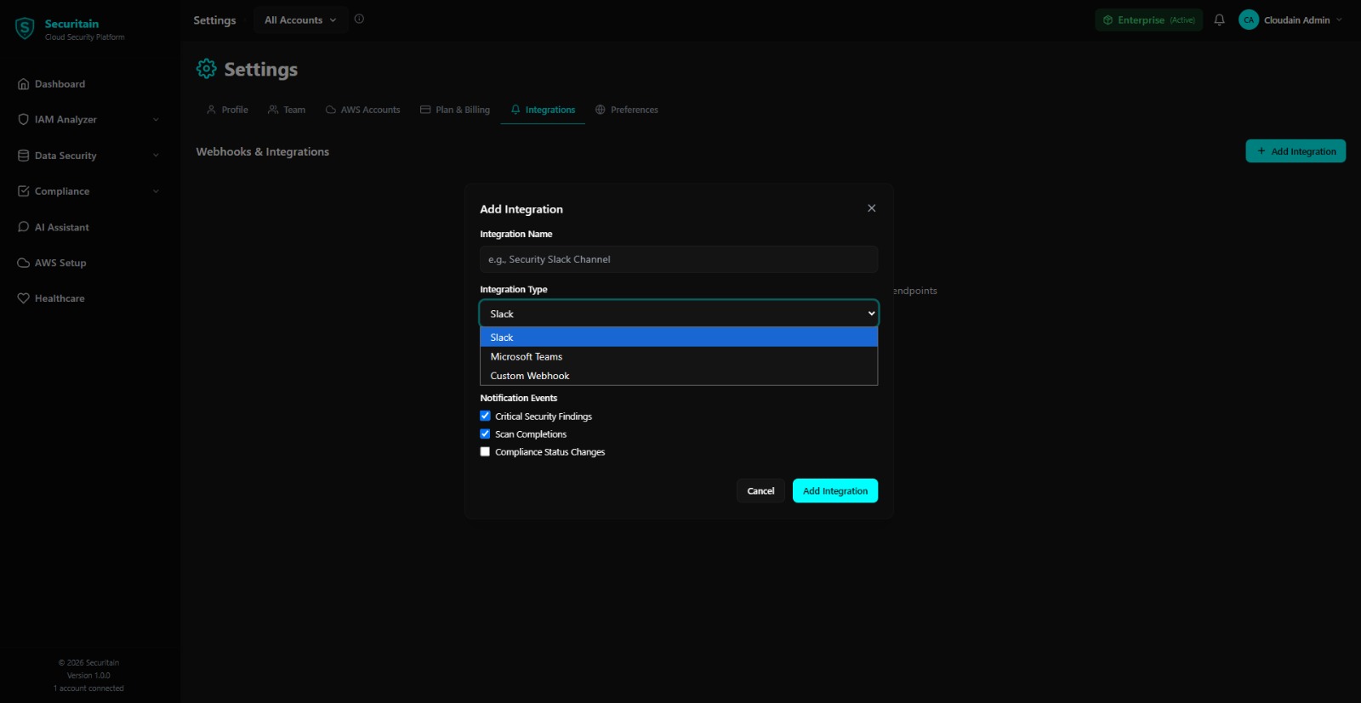Click the Settings breadcrumb in top bar

(x=214, y=20)
